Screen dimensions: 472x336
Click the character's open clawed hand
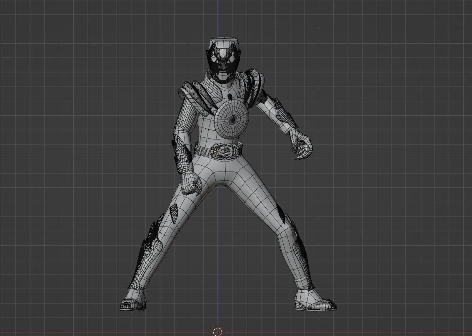pos(301,145)
